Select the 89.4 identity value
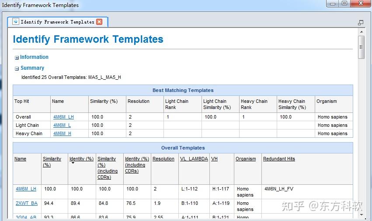This screenshot has width=372, height=221. click(75, 203)
